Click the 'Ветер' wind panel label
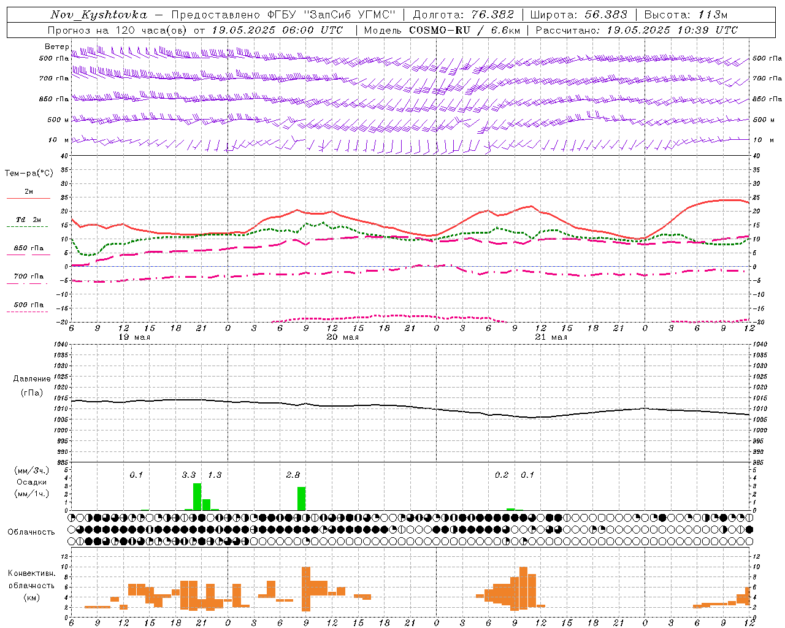This screenshot has width=785, height=628. pyautogui.click(x=56, y=47)
